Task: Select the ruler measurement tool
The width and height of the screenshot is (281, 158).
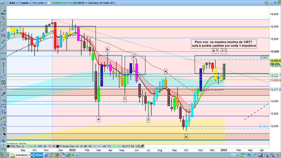Action: coord(3,30)
